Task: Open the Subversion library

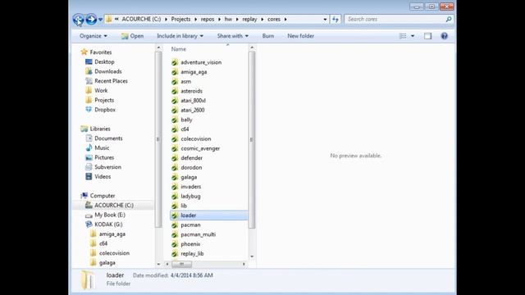Action: coord(107,167)
